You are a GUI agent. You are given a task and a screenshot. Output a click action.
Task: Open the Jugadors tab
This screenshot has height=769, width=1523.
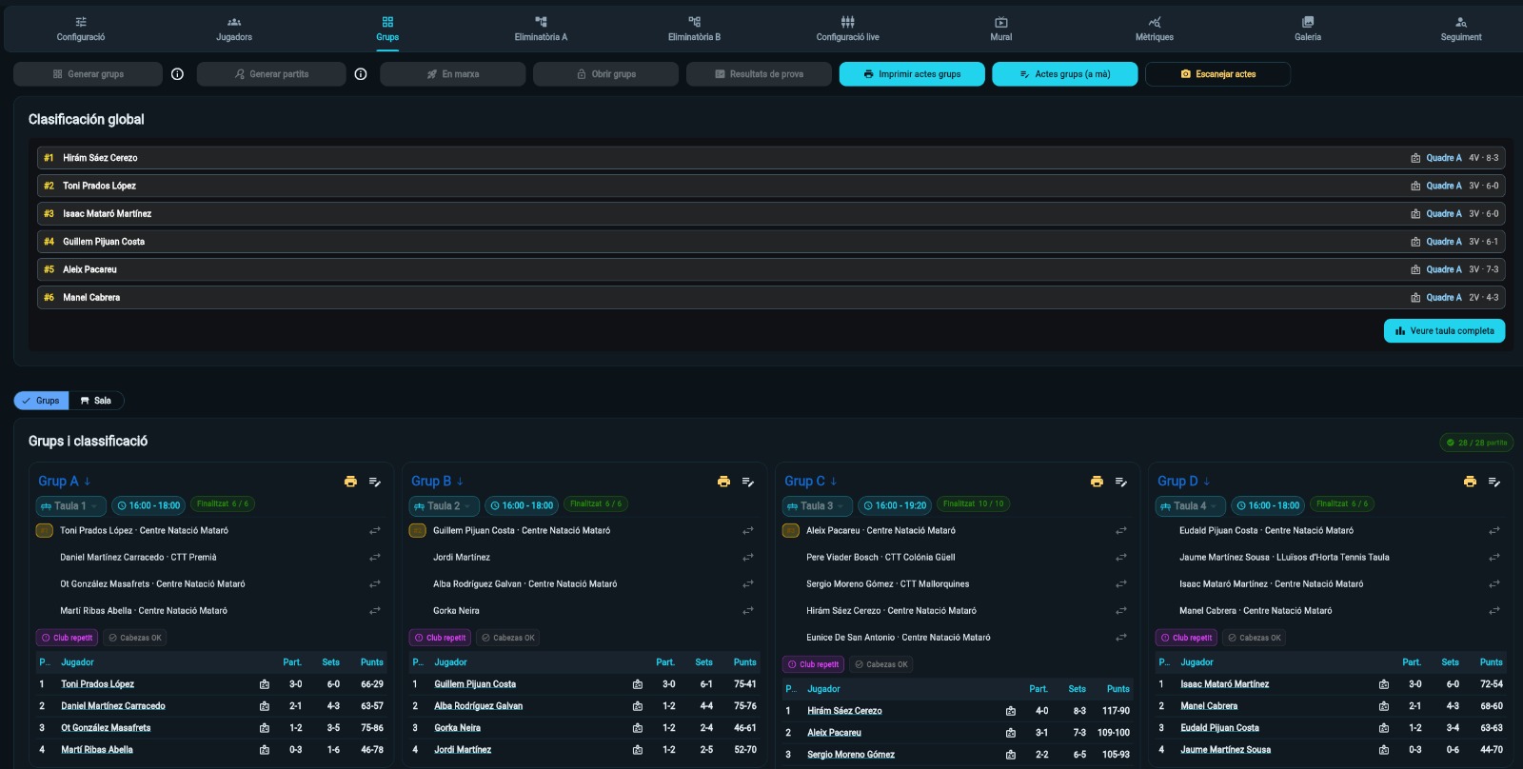234,29
